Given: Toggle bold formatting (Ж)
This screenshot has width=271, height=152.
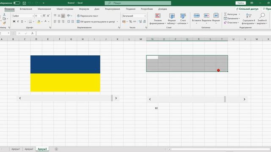Looking at the screenshot, I should click(14, 22).
